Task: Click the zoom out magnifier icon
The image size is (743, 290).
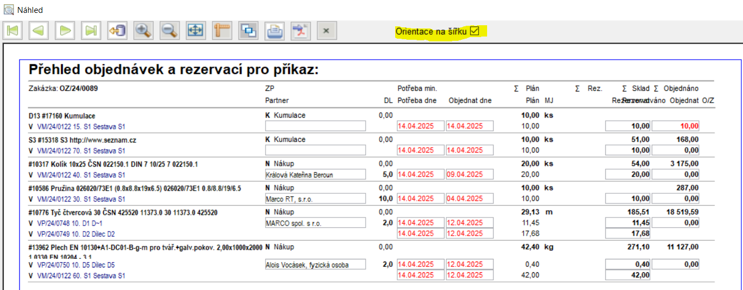Action: [x=169, y=31]
